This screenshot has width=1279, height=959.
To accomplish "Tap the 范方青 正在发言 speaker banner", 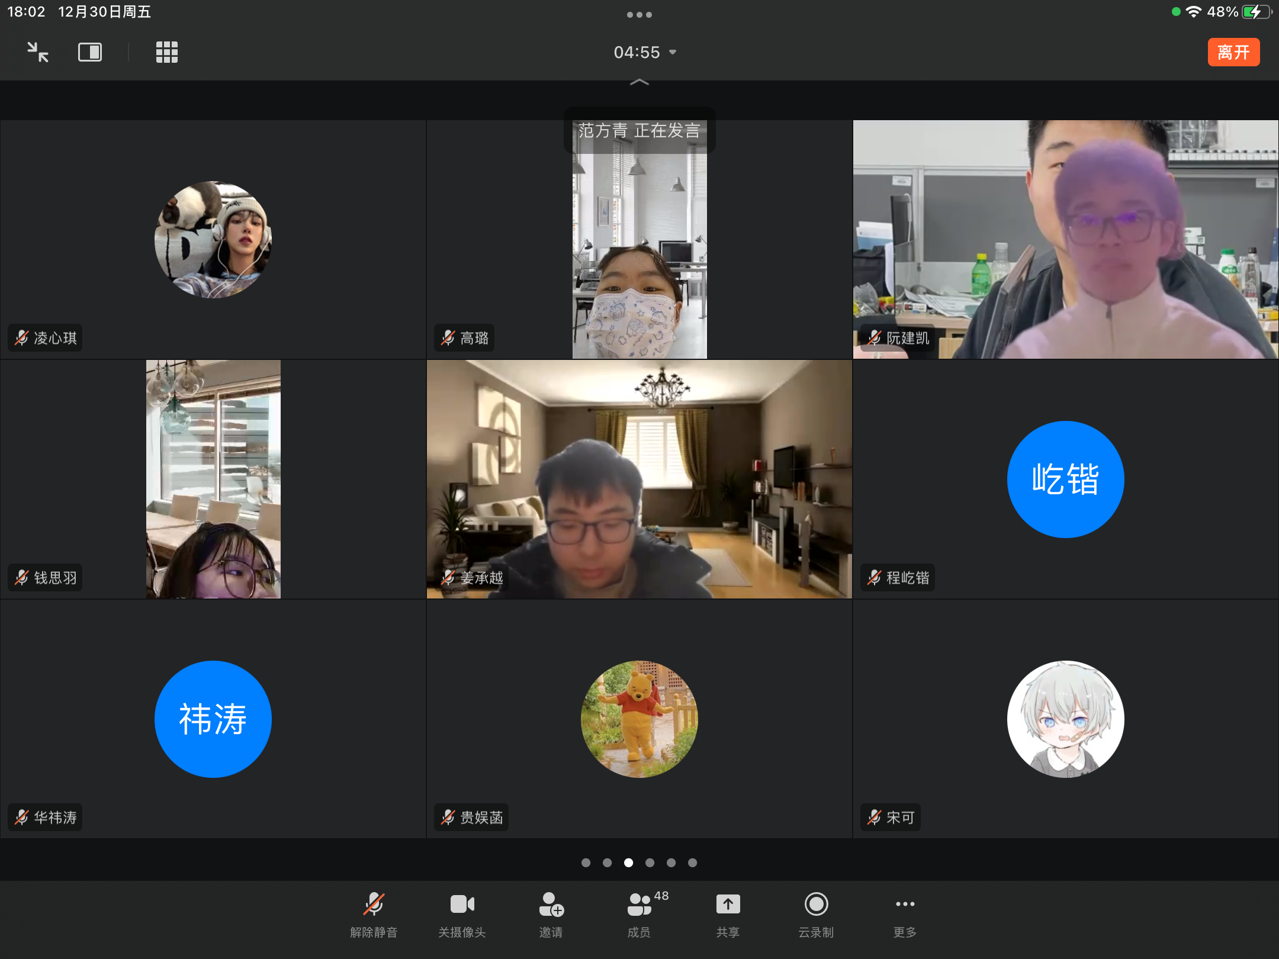I will 639,130.
